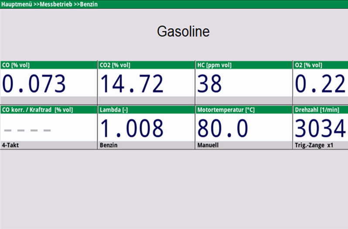The image size is (348, 229).
Task: Click the dashed CO korr. empty value
Action: coord(27,130)
